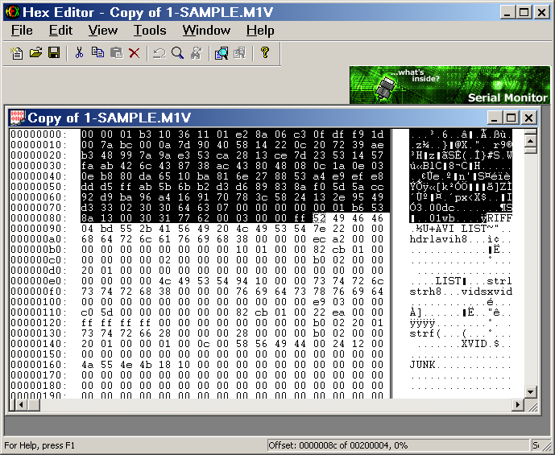
Task: Maximize the main Hex Editor window
Action: (x=524, y=12)
